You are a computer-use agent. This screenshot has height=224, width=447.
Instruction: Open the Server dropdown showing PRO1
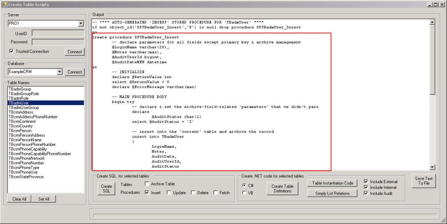point(81,24)
